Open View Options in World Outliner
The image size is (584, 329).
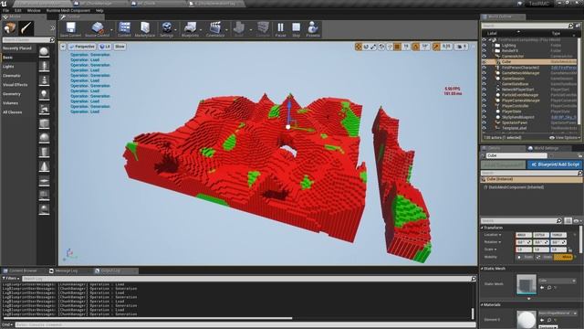pos(565,138)
